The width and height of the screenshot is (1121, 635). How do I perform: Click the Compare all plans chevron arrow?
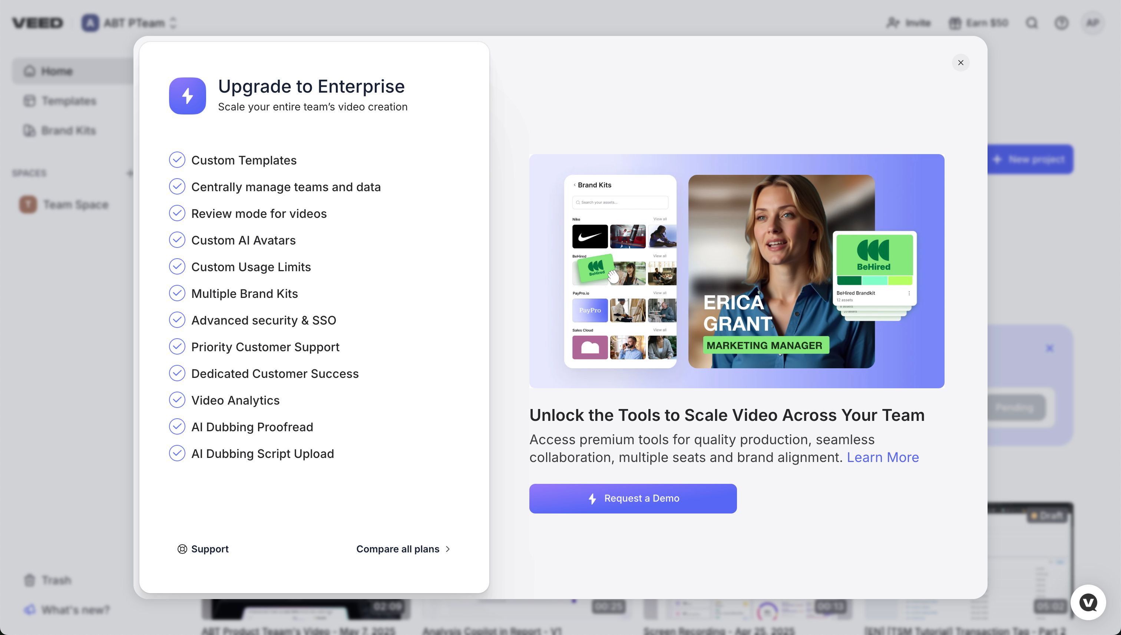[447, 549]
